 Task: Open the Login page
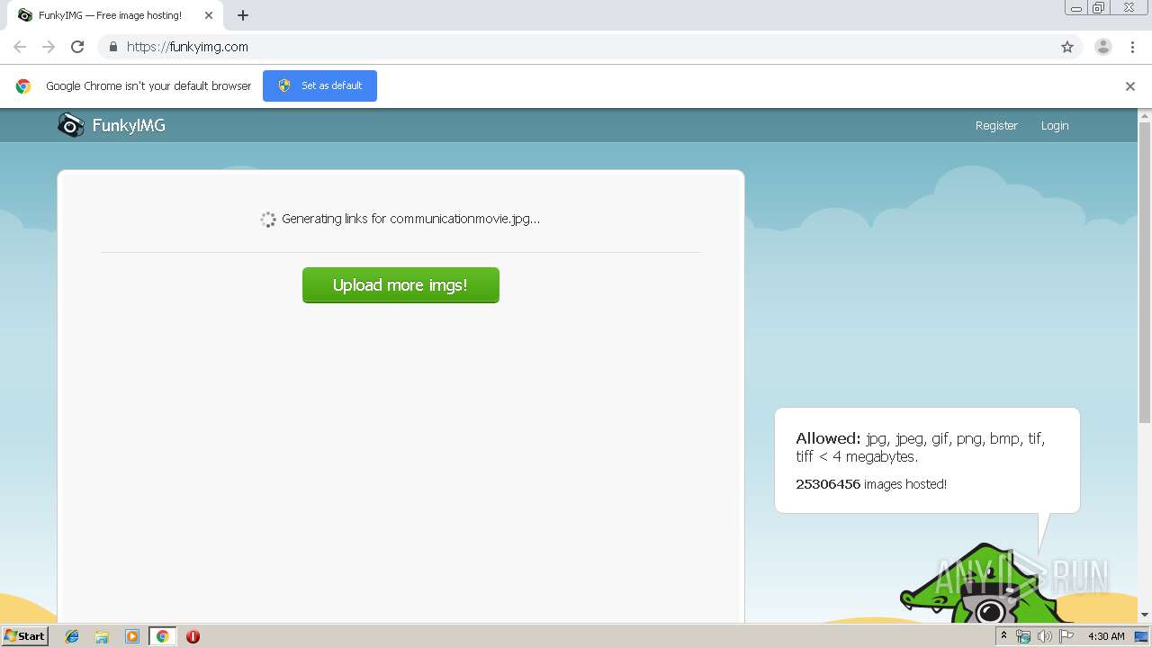click(1055, 126)
